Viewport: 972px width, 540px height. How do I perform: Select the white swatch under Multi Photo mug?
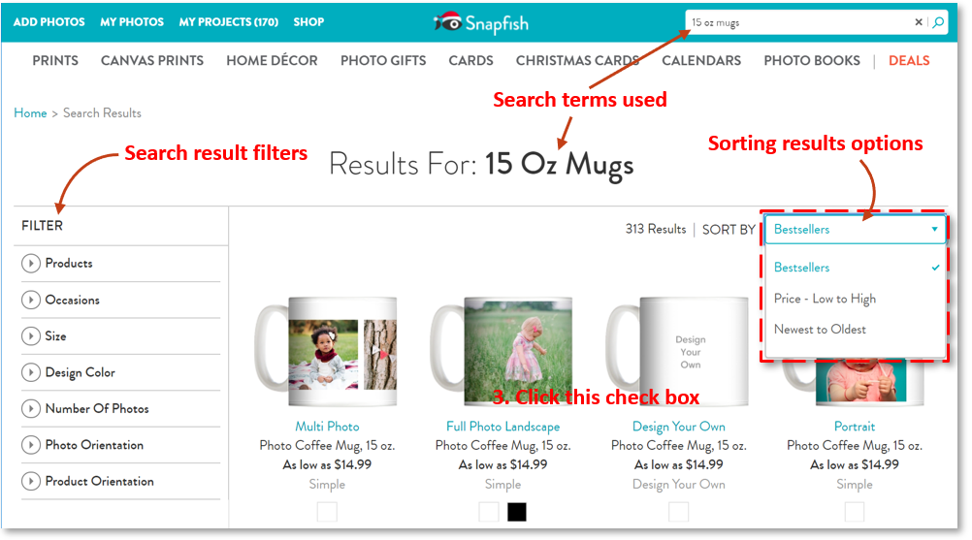(x=327, y=512)
